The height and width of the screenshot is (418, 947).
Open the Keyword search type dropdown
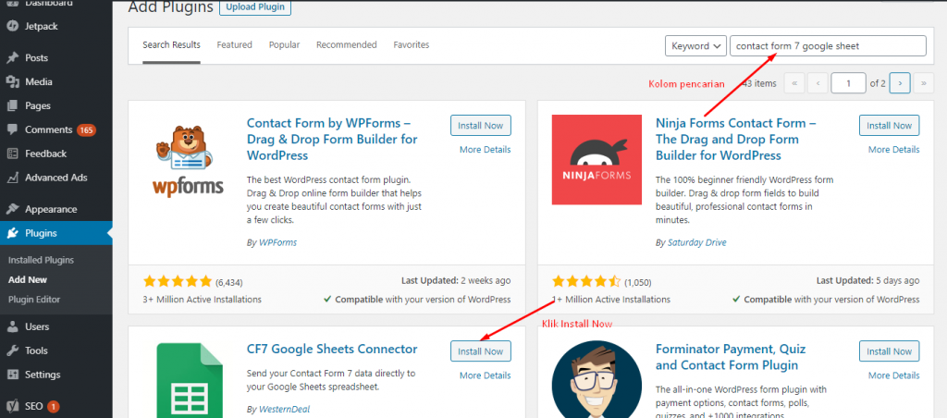695,46
